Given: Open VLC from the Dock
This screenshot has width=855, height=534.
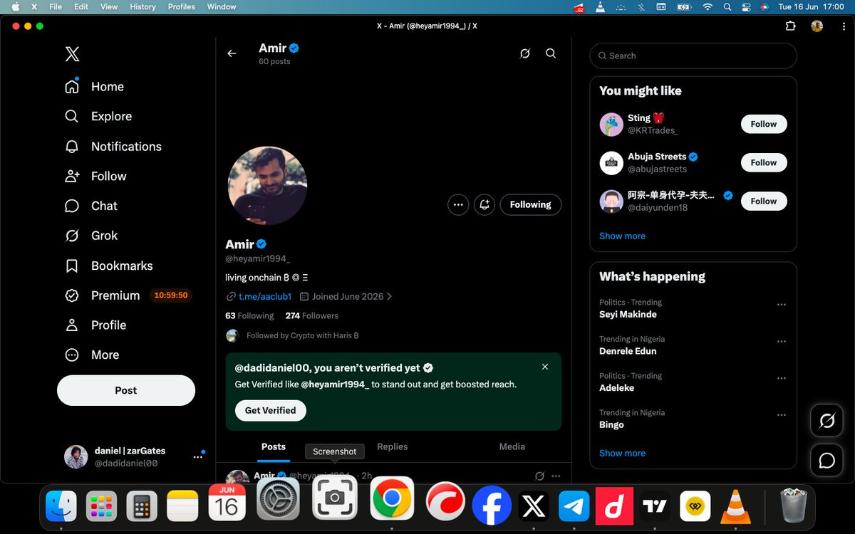Looking at the screenshot, I should (735, 507).
